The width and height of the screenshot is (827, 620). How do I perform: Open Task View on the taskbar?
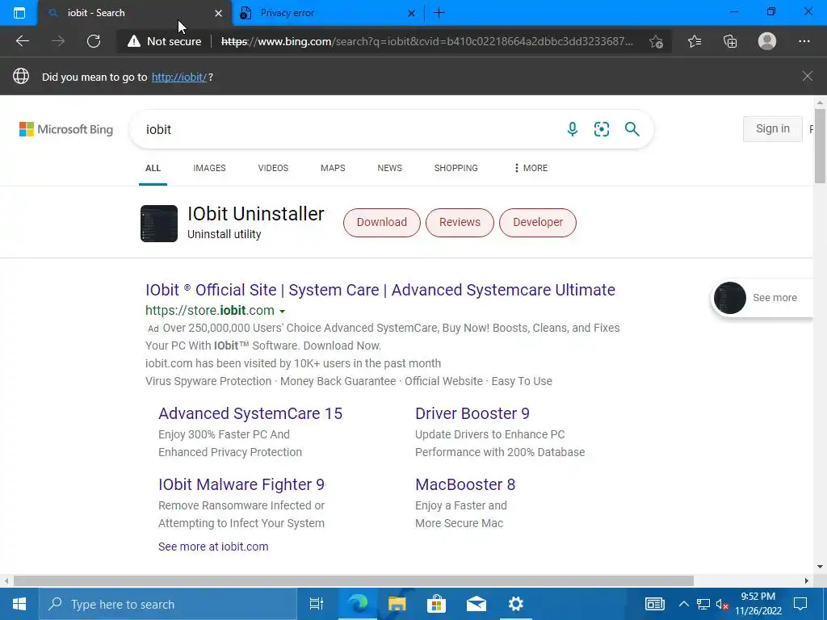pyautogui.click(x=317, y=604)
